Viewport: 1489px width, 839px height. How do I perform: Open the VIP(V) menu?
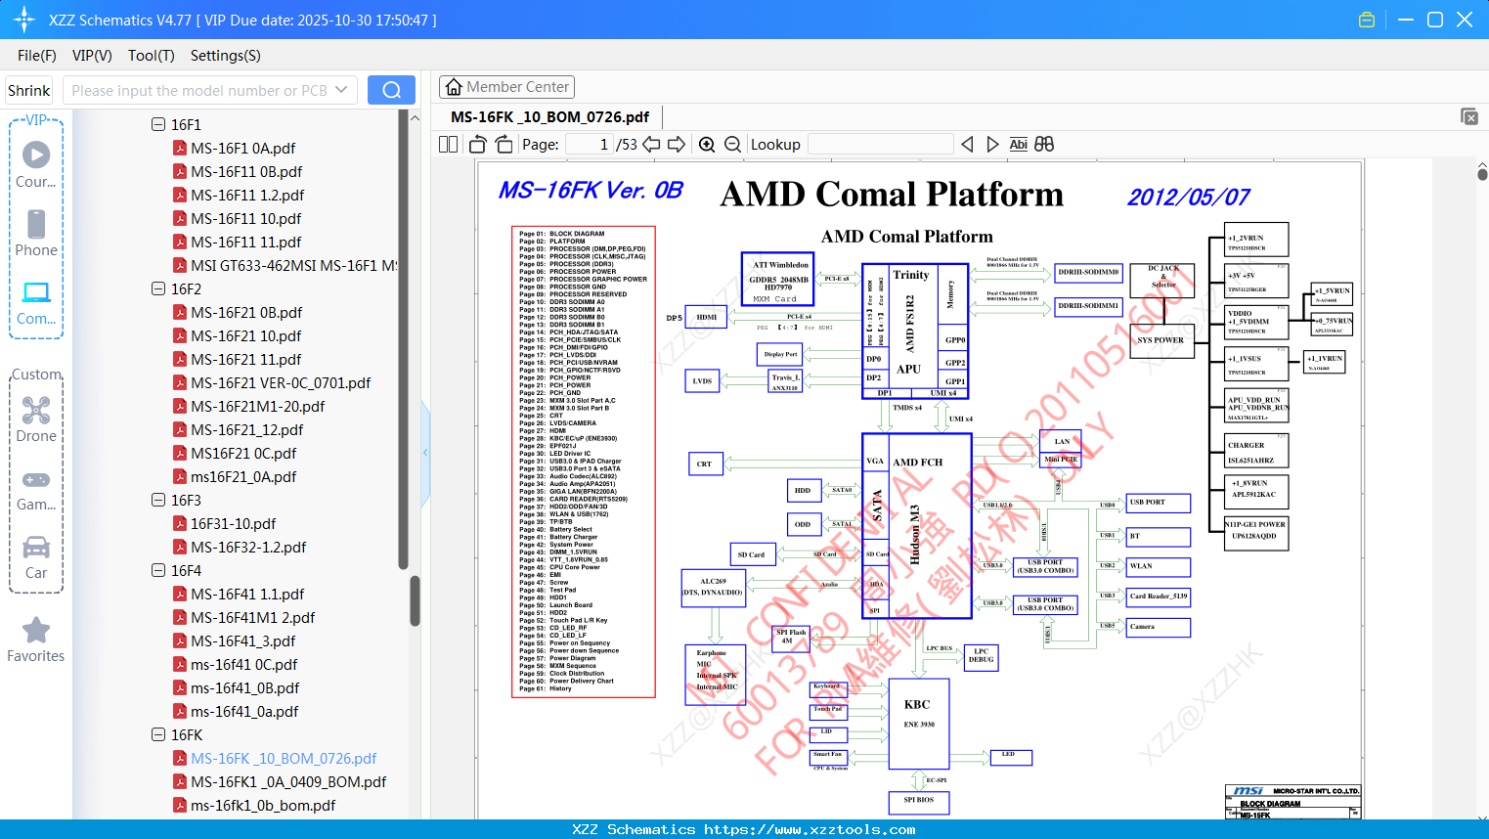click(92, 56)
